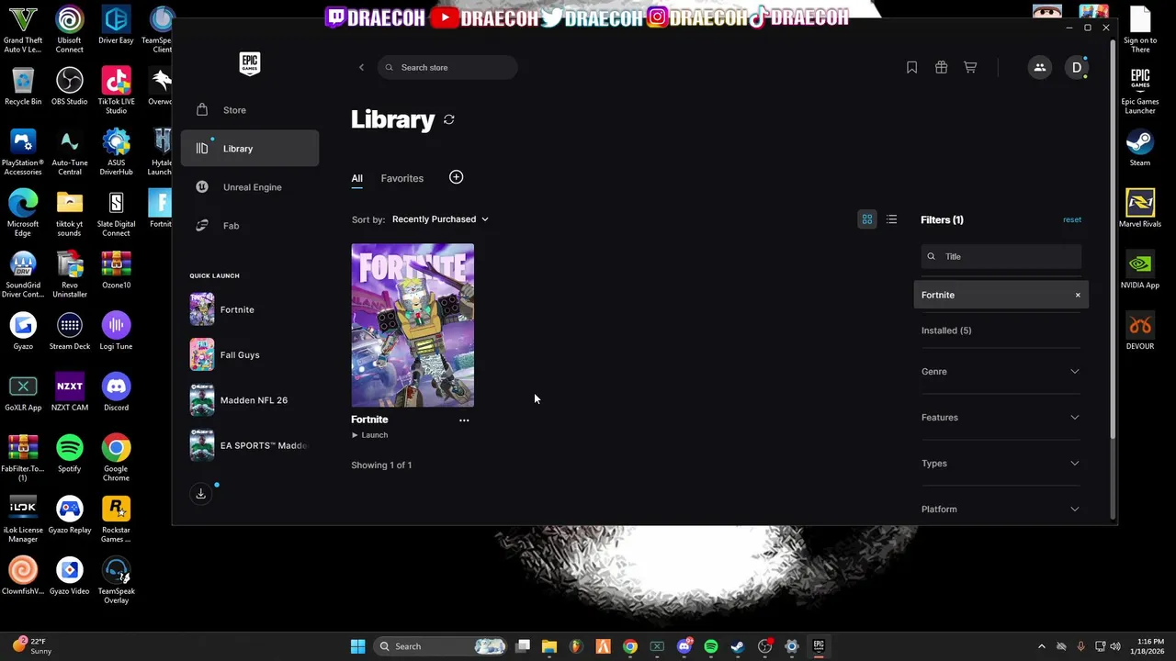Select the Library sidebar item
The image size is (1176, 661).
click(250, 149)
